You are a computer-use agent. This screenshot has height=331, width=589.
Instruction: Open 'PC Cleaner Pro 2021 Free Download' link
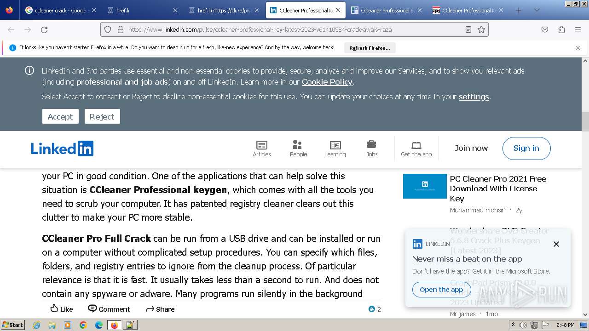tap(498, 188)
